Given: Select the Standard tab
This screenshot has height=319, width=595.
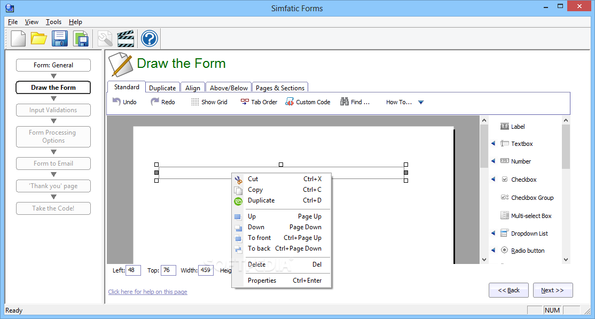Looking at the screenshot, I should tap(127, 87).
